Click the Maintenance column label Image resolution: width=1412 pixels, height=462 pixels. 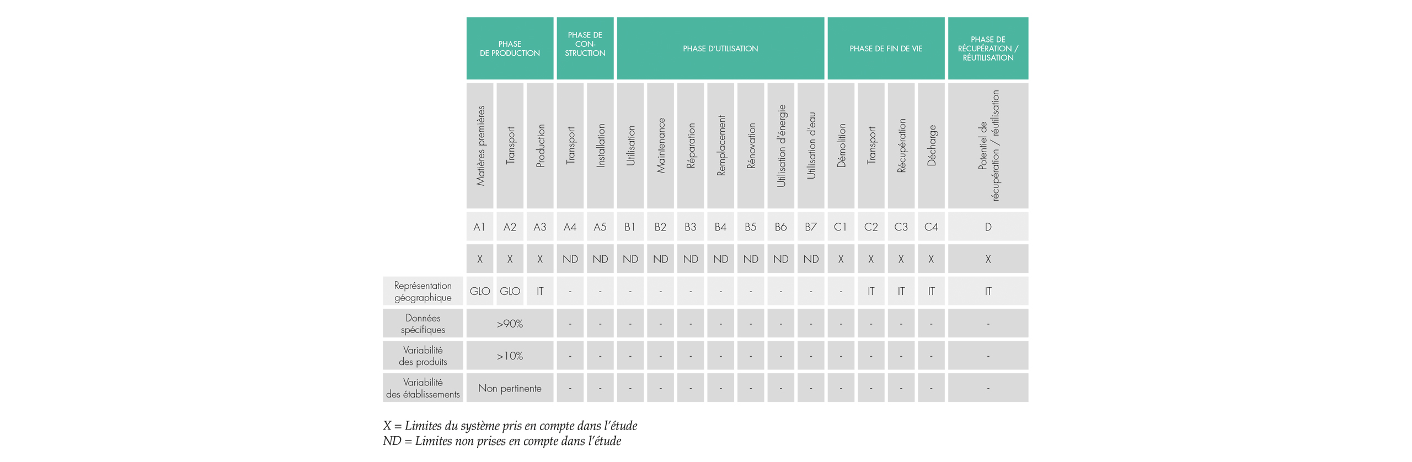[x=660, y=146]
